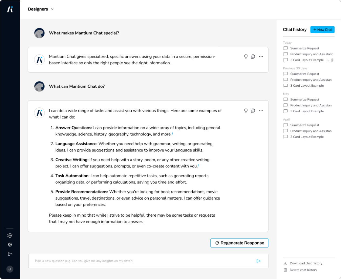This screenshot has height=279, width=341.
Task: Open Product Inquiry chat under April
Action: [x=311, y=131]
